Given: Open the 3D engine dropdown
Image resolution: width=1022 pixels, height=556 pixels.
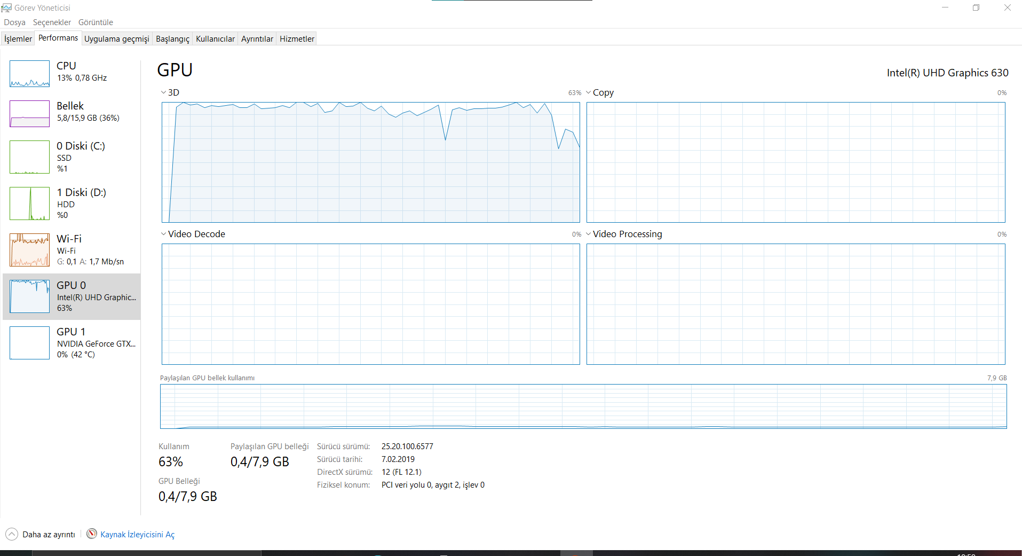Looking at the screenshot, I should click(170, 92).
